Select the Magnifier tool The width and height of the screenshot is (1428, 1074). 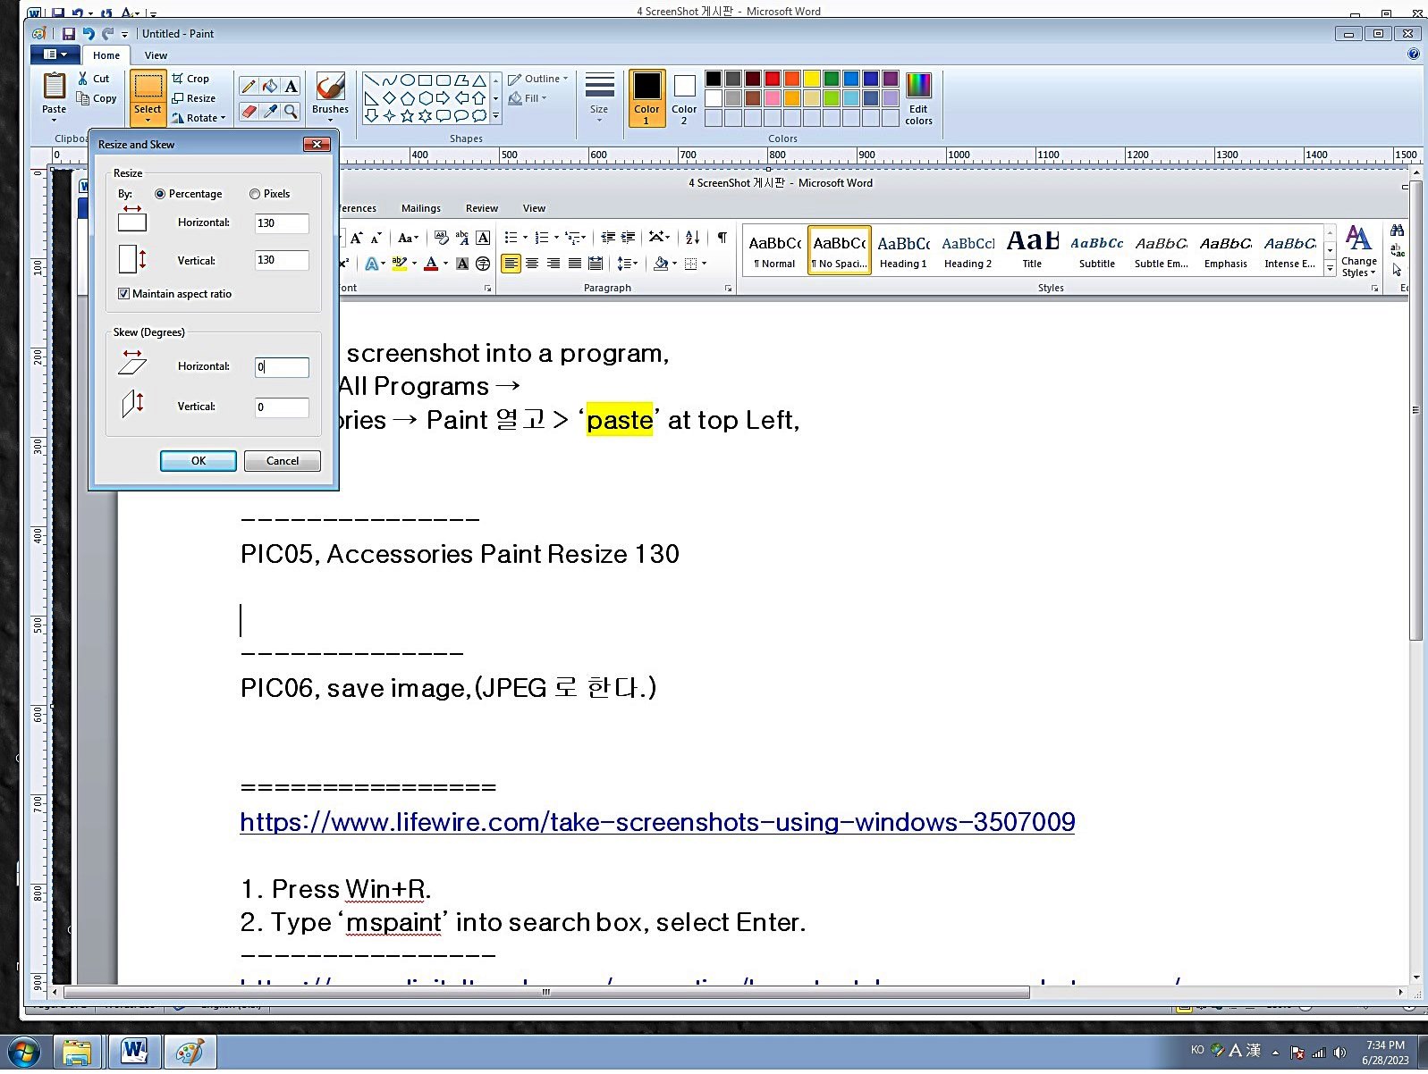(291, 112)
